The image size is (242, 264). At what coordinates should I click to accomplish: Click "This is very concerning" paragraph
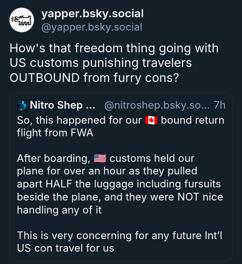click(x=120, y=242)
